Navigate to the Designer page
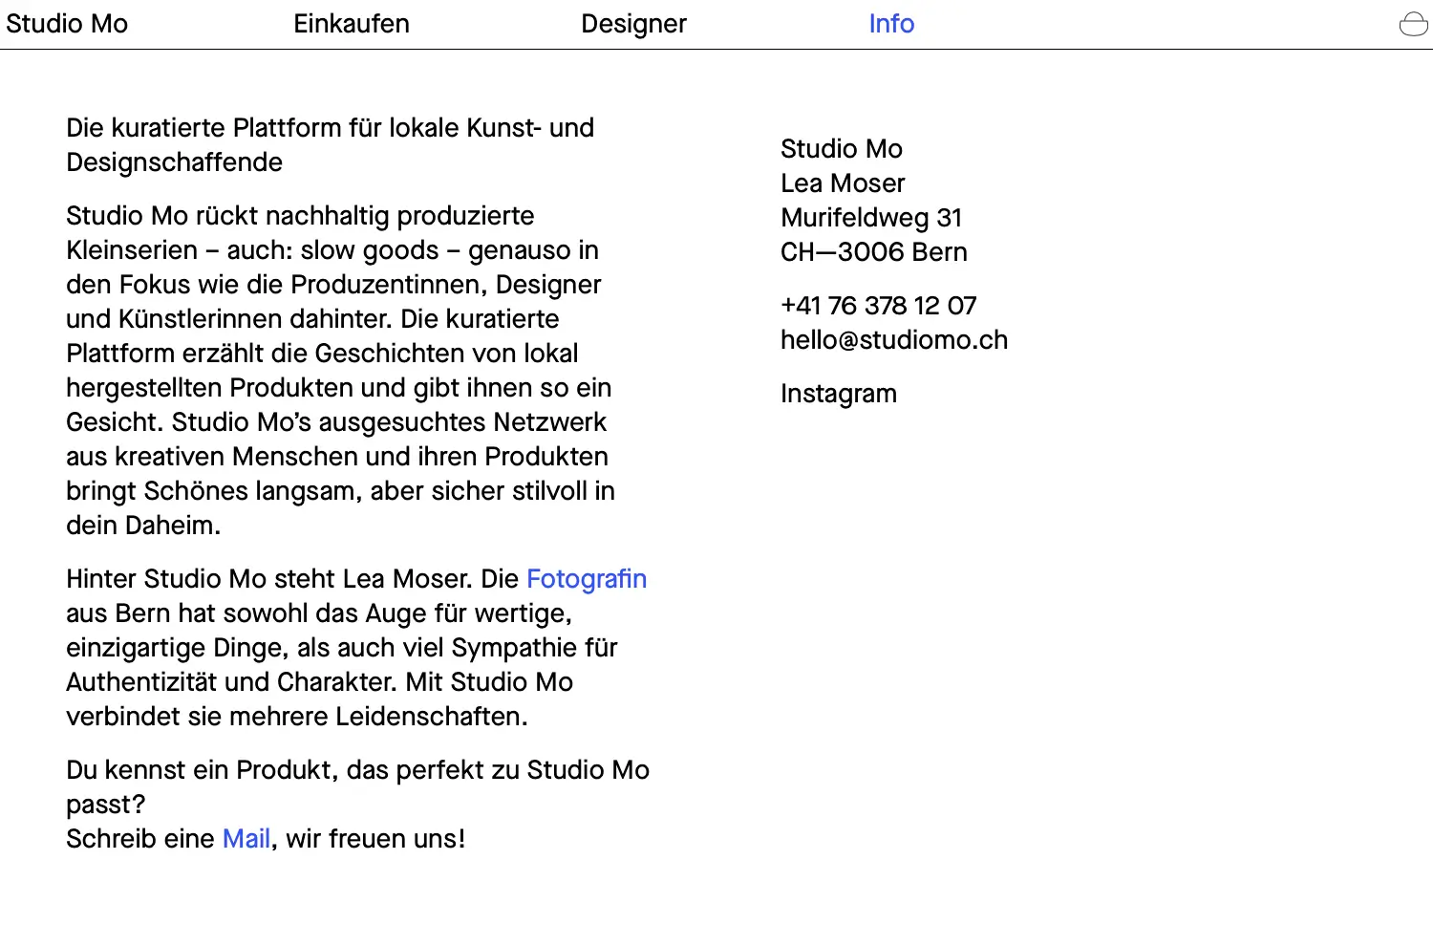Image resolution: width=1433 pixels, height=946 pixels. tap(633, 24)
